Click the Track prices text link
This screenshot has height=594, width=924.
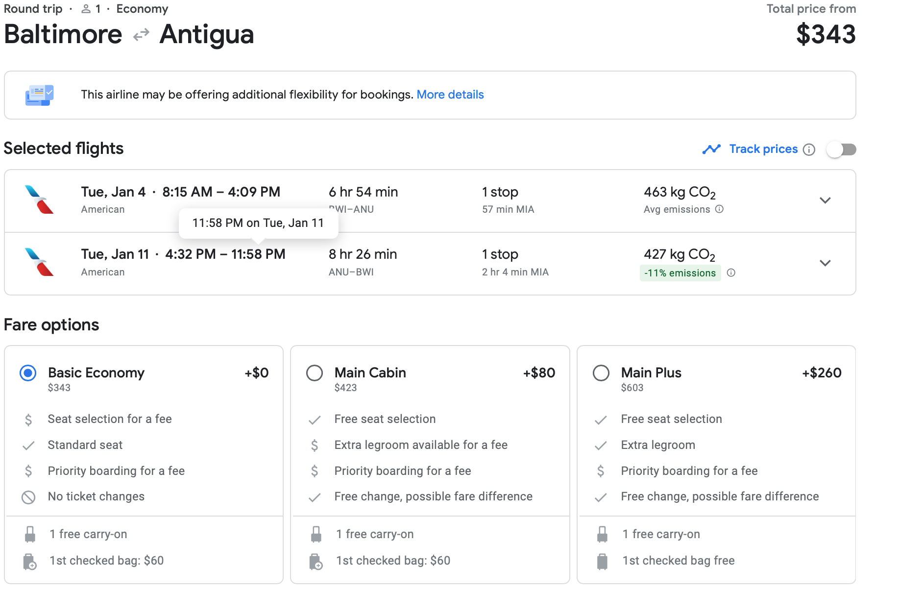pyautogui.click(x=763, y=149)
